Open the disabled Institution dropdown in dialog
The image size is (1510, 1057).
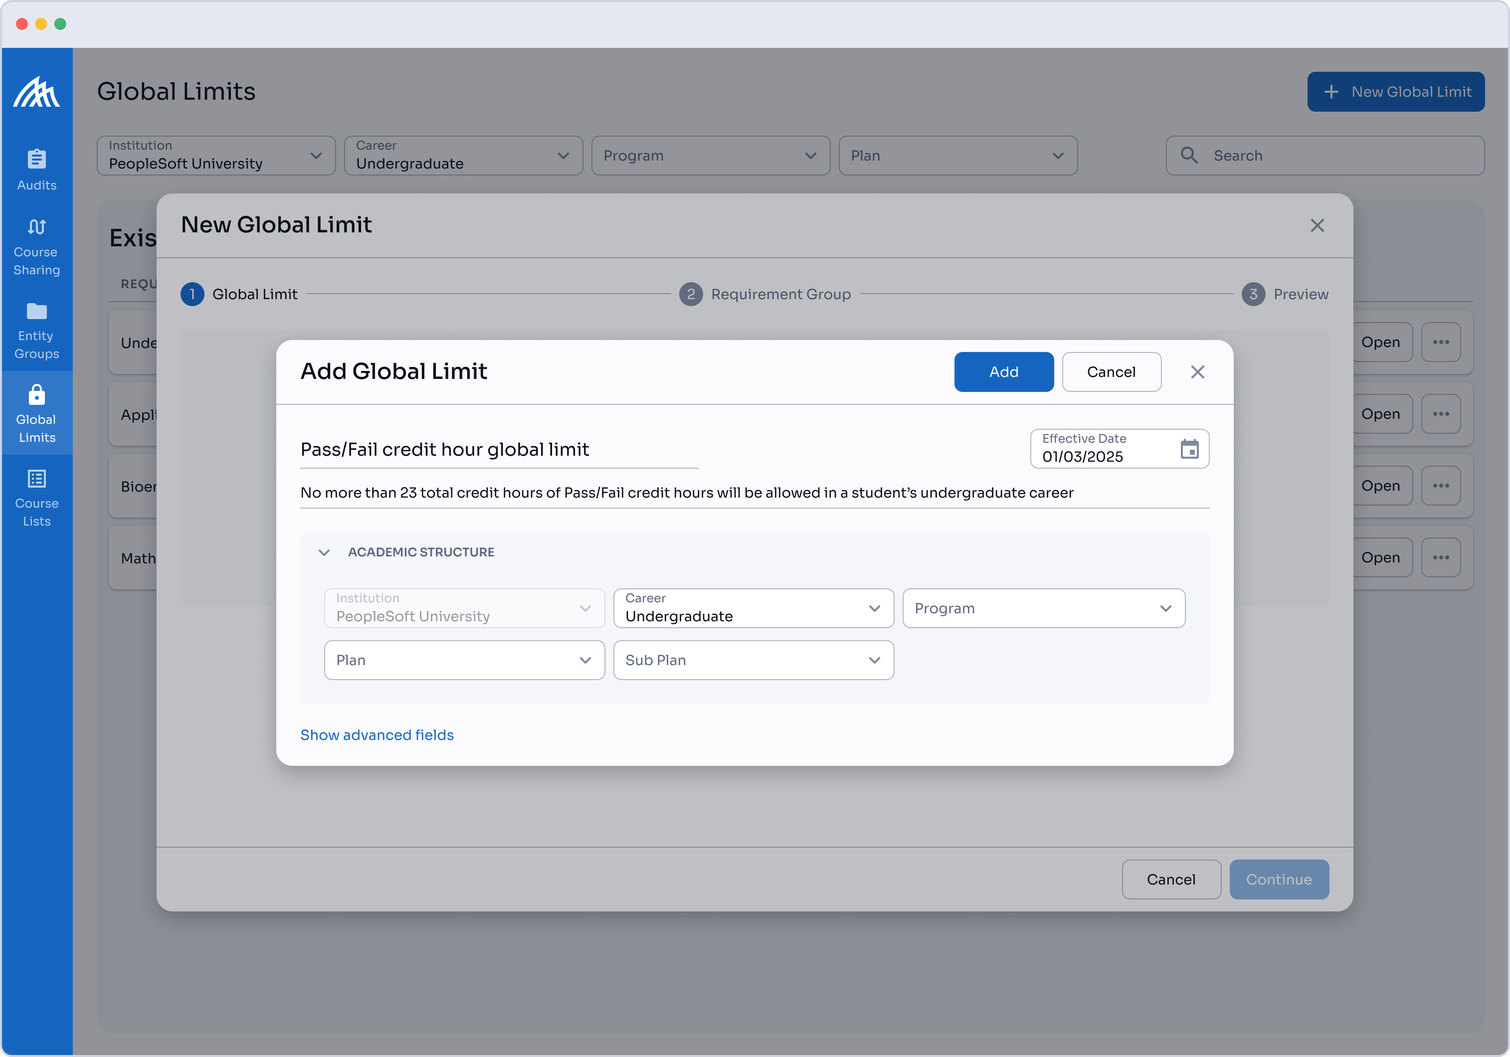click(464, 608)
